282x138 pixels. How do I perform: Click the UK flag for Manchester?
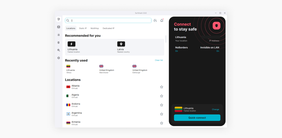[101, 66]
